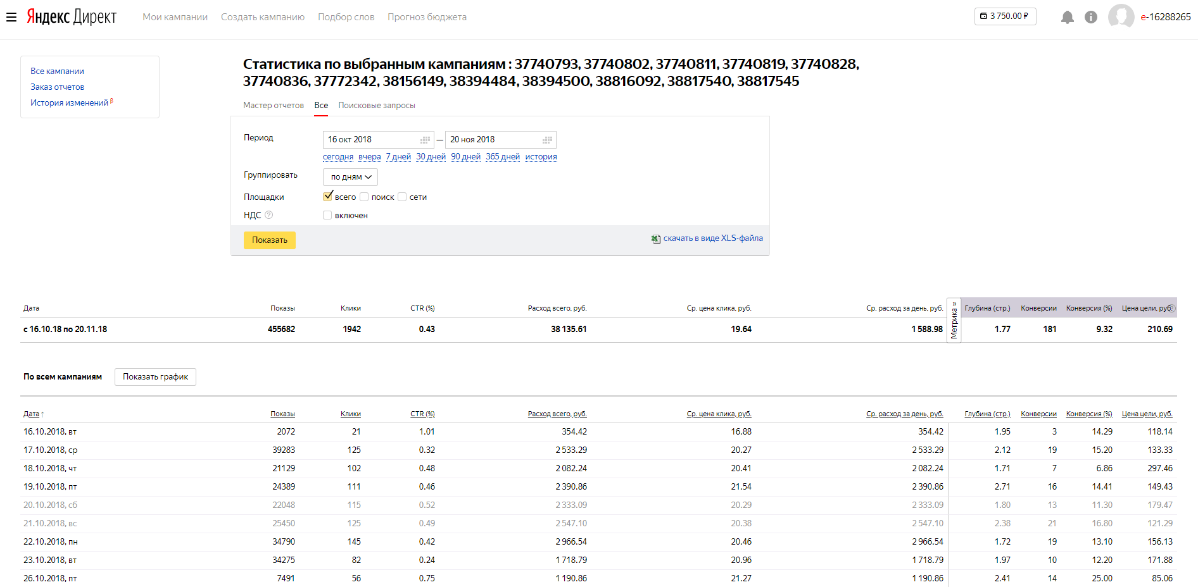Open Создать кампанию menu item
Image resolution: width=1198 pixels, height=587 pixels.
(263, 17)
